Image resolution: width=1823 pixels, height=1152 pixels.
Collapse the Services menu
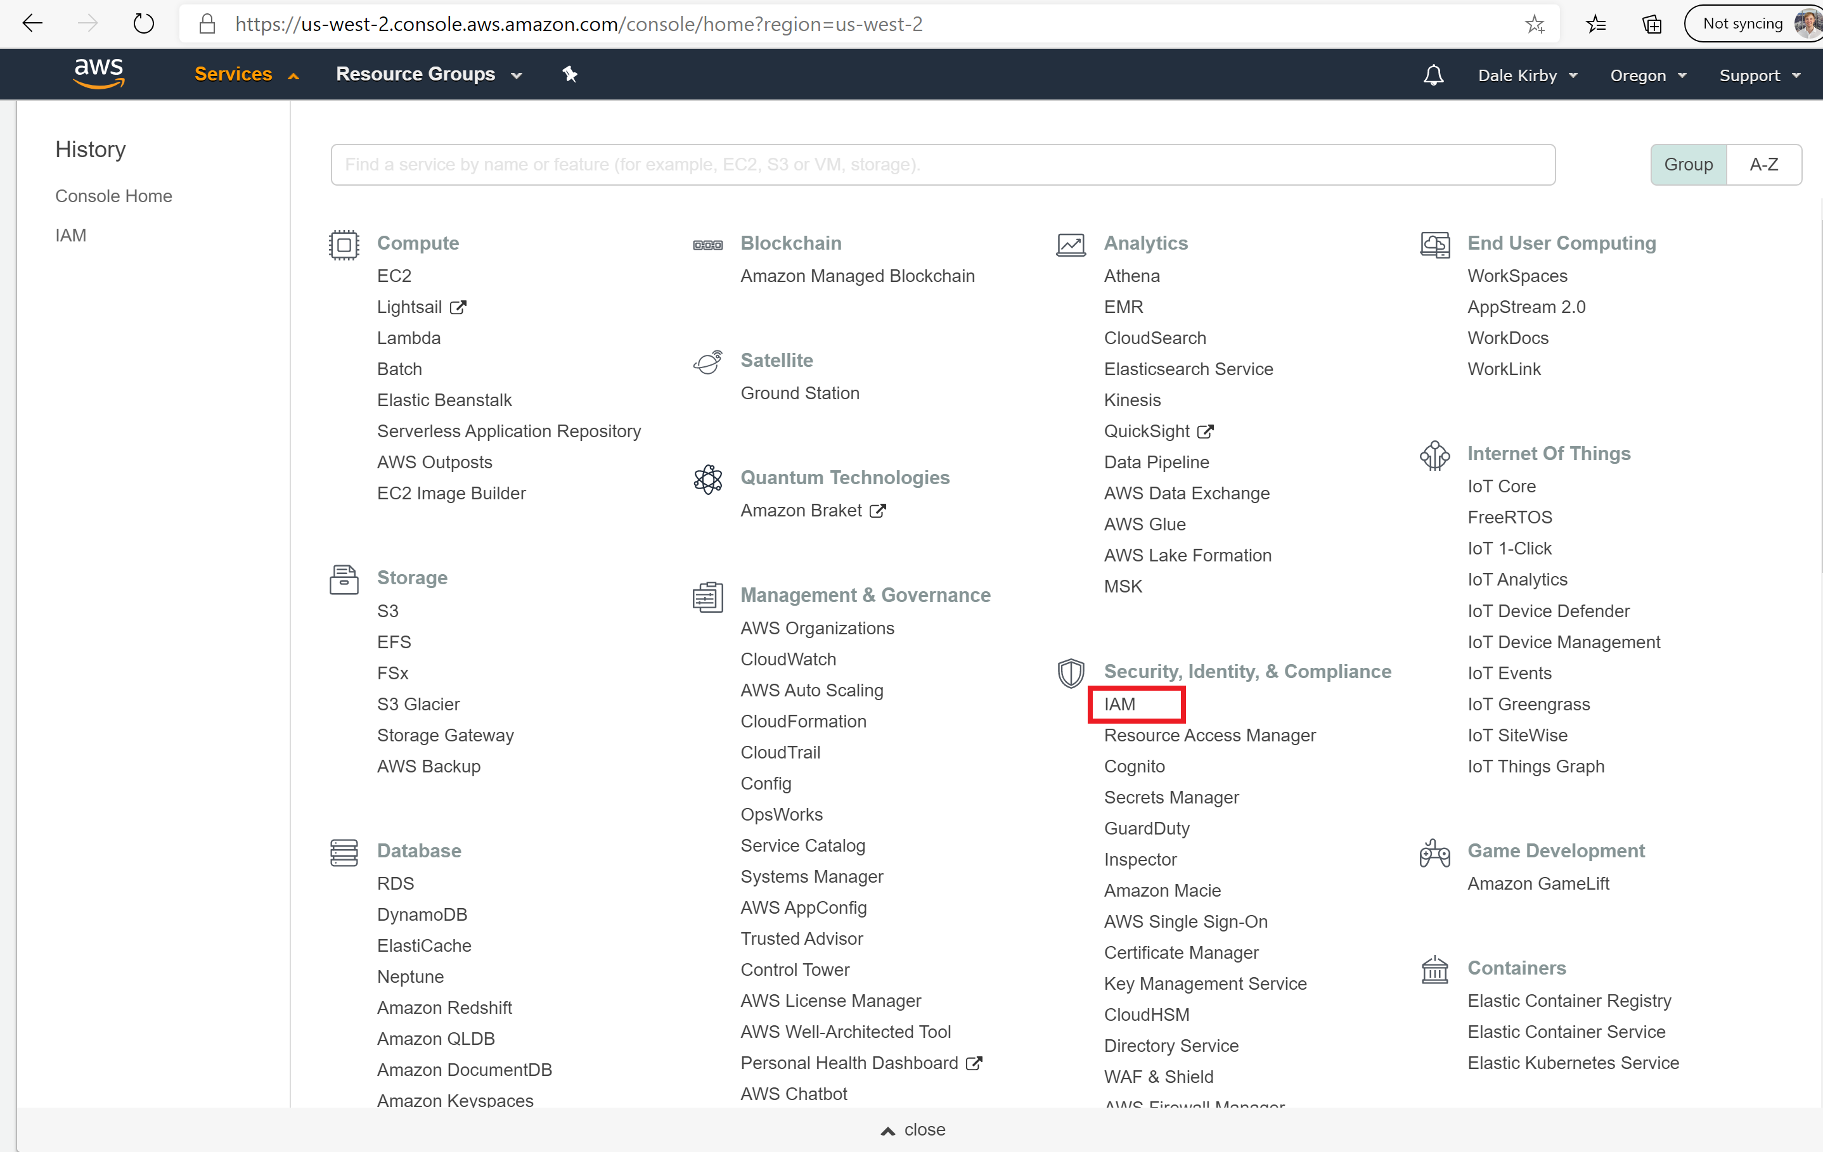(247, 74)
